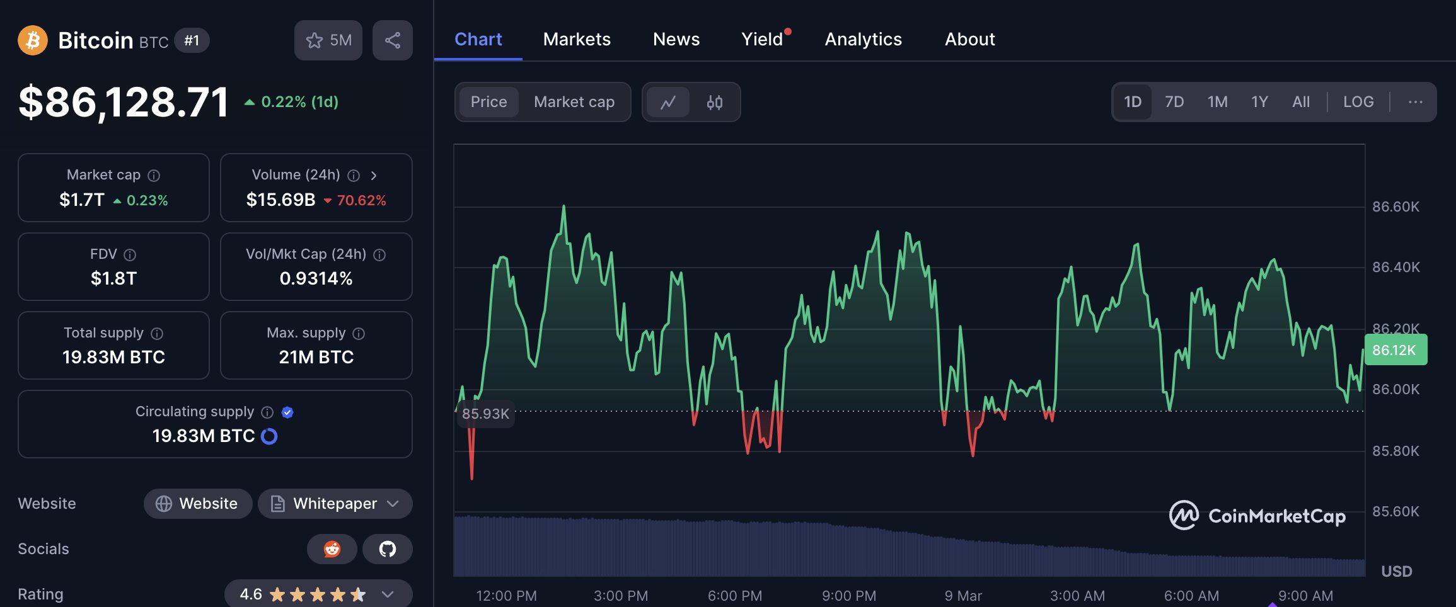Click the 86.12K current price label
This screenshot has width=1456, height=607.
pos(1395,350)
